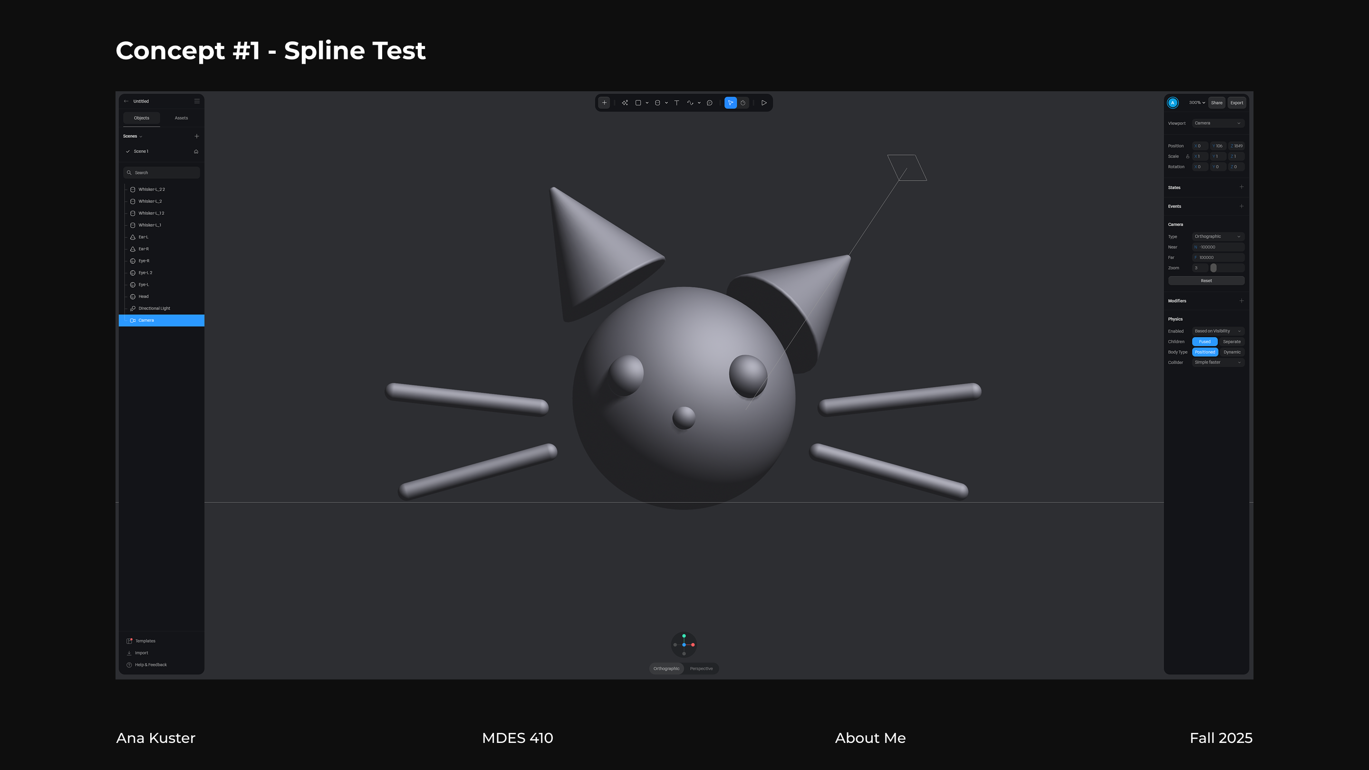The width and height of the screenshot is (1369, 770).
Task: Switch to the Assets tab
Action: click(181, 118)
